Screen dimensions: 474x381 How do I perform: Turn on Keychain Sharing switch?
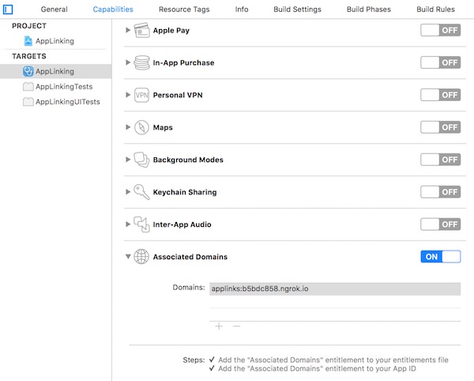(441, 192)
